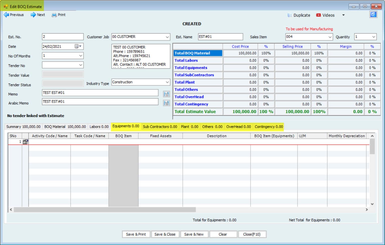Click the Arabic Memo text field

click(x=100, y=102)
